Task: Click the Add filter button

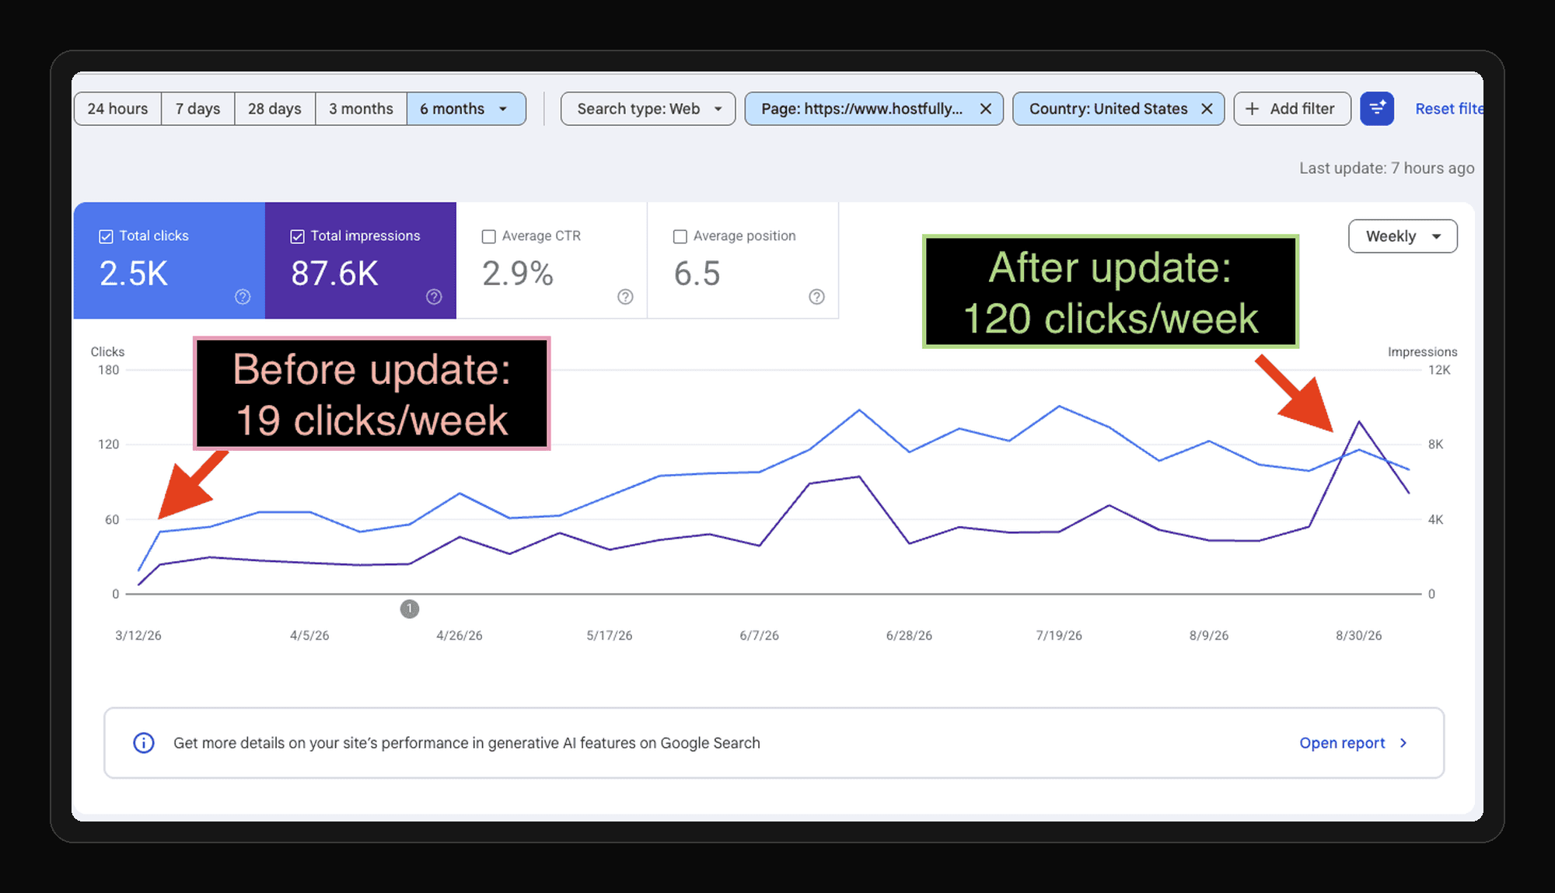Action: [1292, 109]
